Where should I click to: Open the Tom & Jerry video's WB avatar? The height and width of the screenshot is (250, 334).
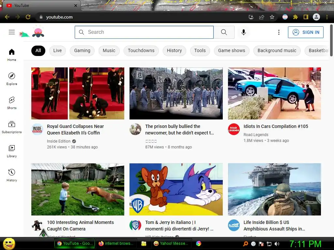click(x=135, y=225)
